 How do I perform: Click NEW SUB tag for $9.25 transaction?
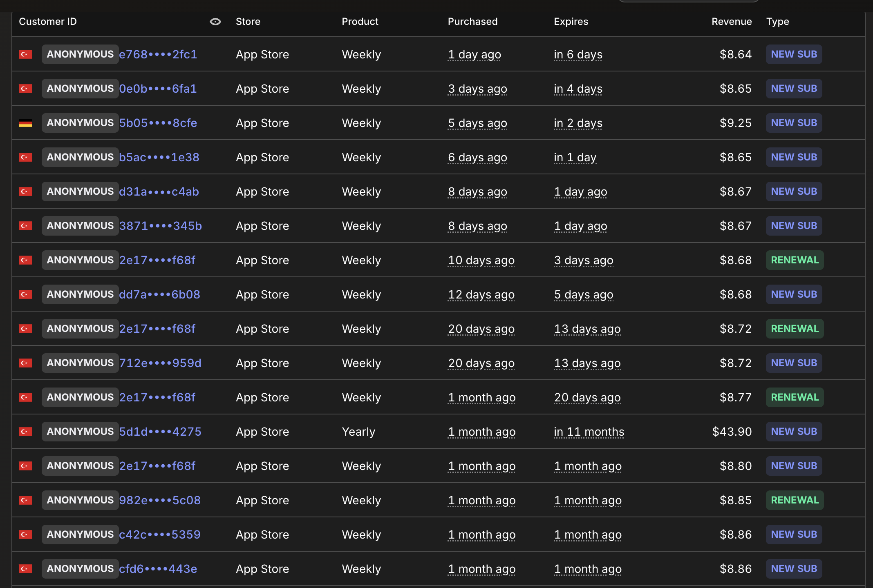(x=794, y=123)
